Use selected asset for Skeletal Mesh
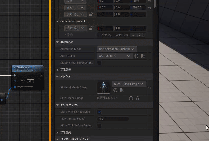 115,90
